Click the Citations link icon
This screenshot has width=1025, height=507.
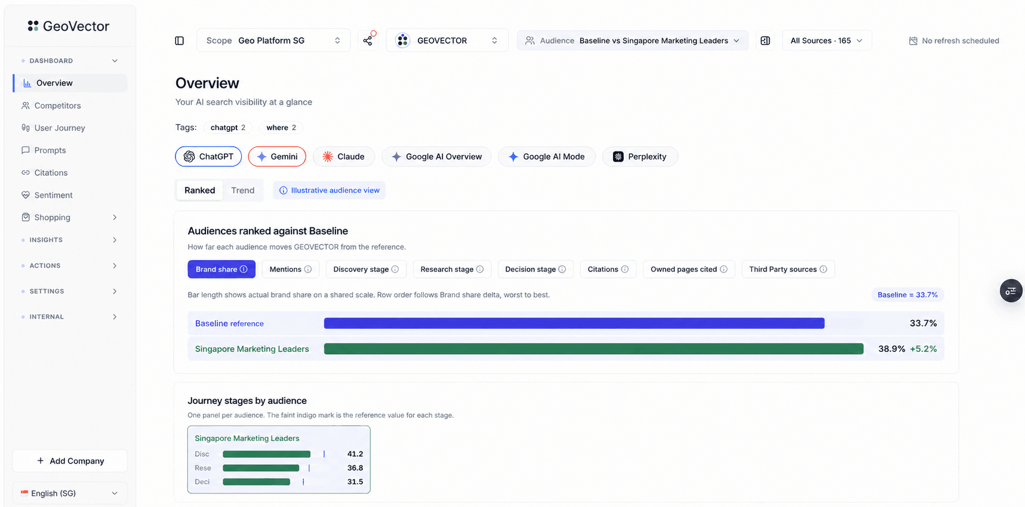pyautogui.click(x=26, y=172)
